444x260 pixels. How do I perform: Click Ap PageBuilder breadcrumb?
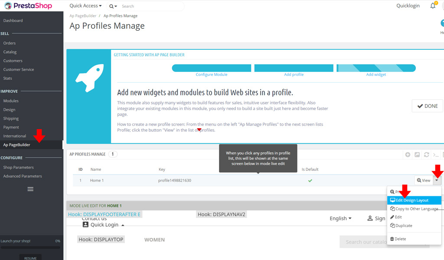(x=83, y=16)
